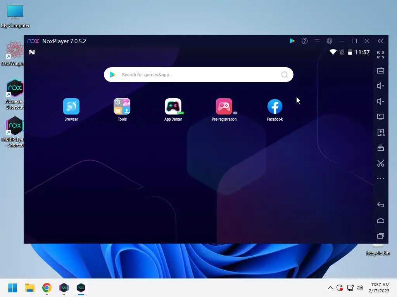Launch the App Center app
Viewport: 397px width, 297px height.
pyautogui.click(x=173, y=107)
